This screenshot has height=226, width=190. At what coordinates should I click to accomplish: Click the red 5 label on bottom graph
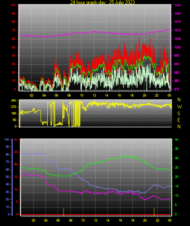(17, 202)
